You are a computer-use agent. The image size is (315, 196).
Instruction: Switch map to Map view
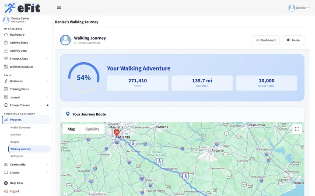pos(71,129)
